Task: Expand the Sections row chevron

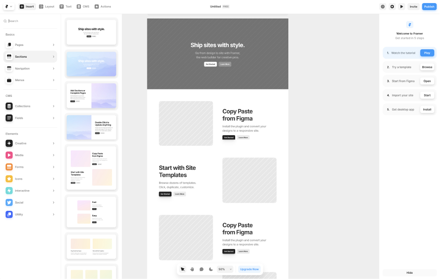Action: 53,56
